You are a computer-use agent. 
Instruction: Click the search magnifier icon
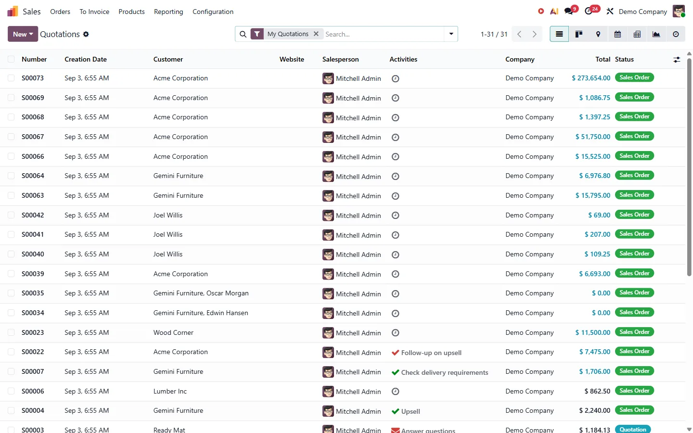[x=243, y=34]
